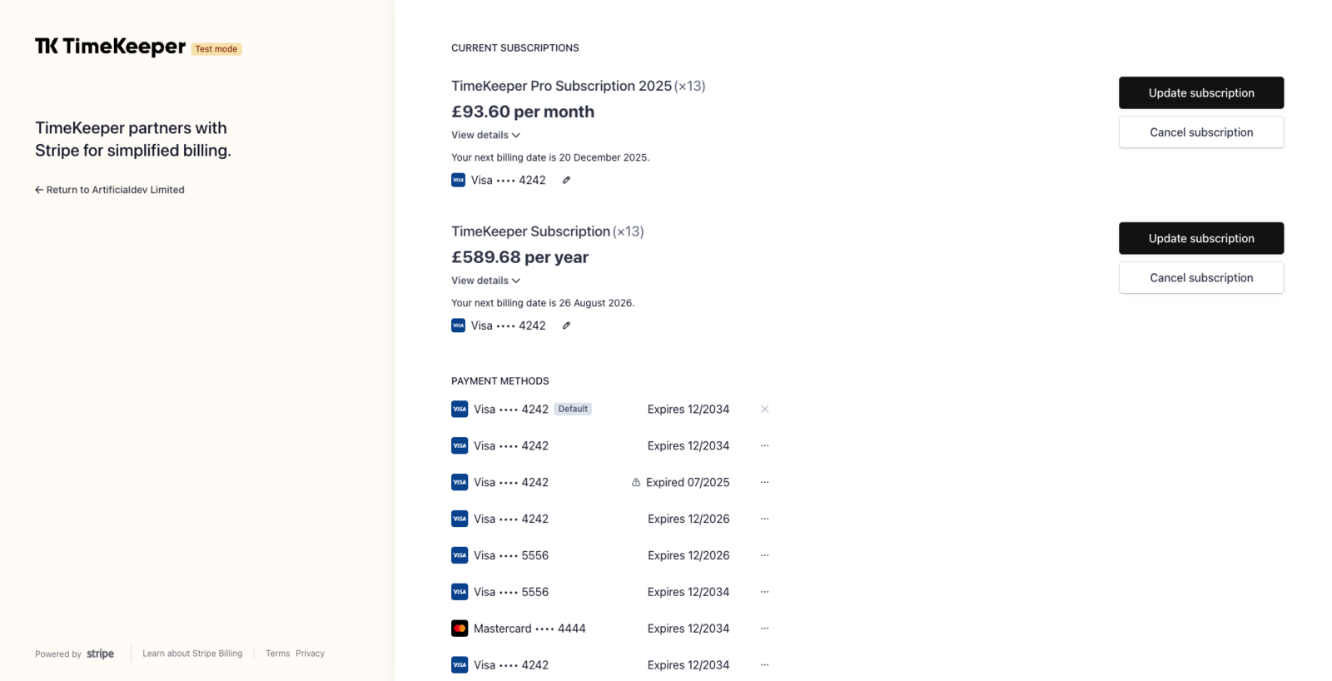Open options menu for Visa 5556 expiring 12/2034
This screenshot has height=681, width=1332.
coord(764,592)
